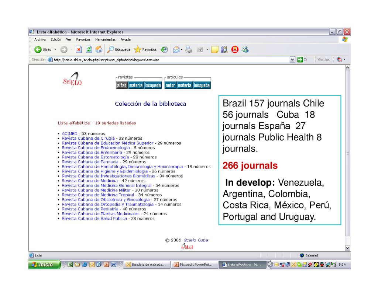Refresh the page with the green arrows icon
This screenshot has width=378, height=283.
(x=89, y=50)
